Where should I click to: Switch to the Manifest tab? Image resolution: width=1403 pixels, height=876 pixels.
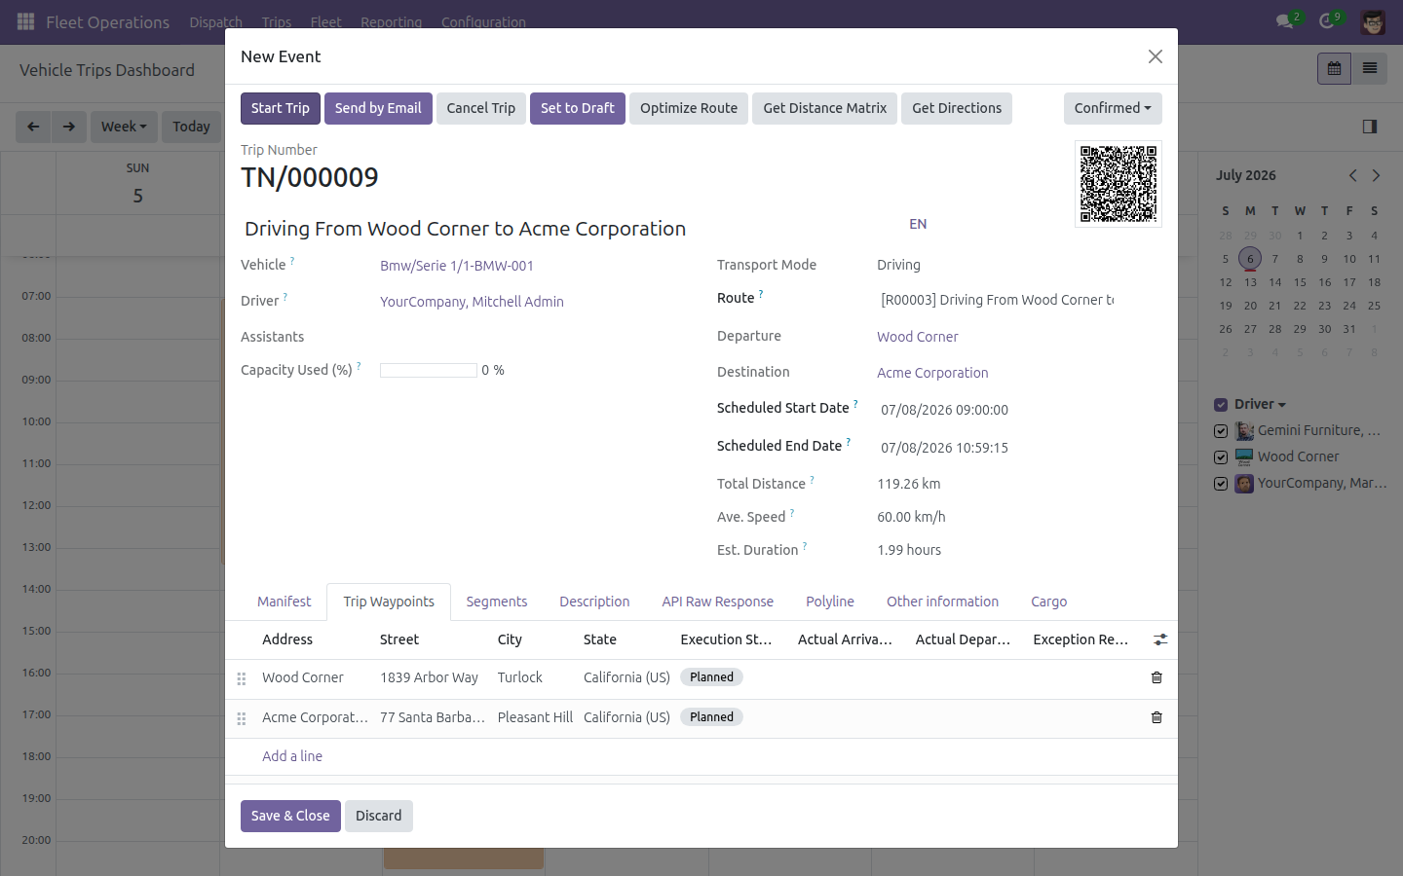284,602
